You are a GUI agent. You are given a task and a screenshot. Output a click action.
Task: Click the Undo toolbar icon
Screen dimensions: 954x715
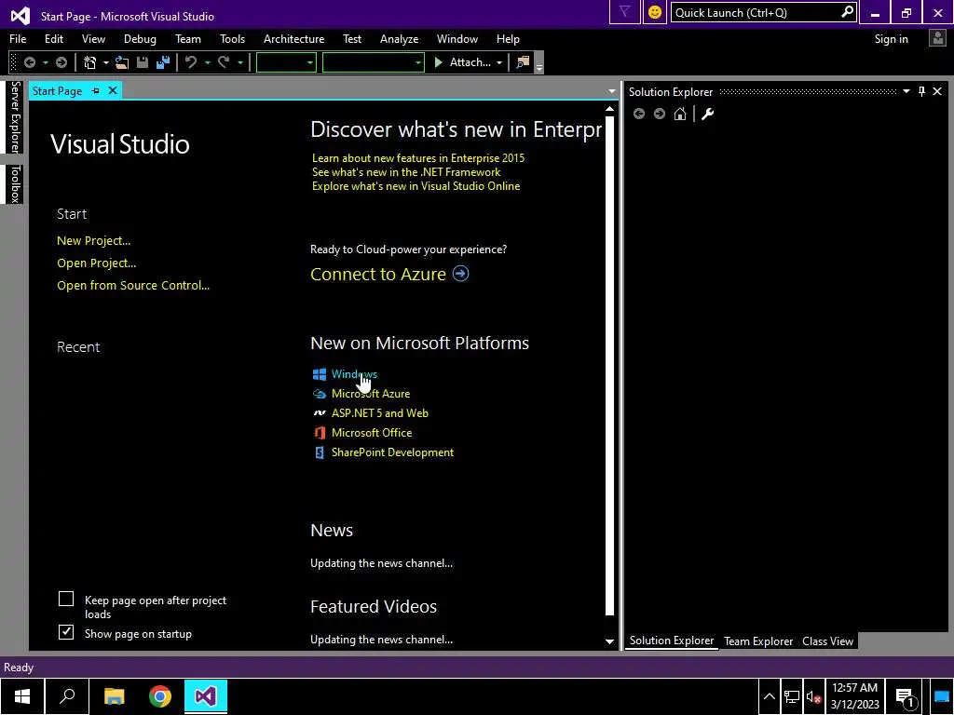tap(191, 62)
